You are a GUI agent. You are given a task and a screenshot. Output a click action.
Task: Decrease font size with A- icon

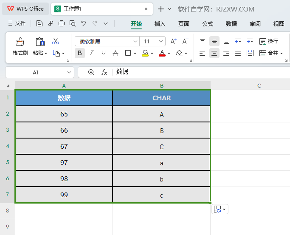[185, 41]
